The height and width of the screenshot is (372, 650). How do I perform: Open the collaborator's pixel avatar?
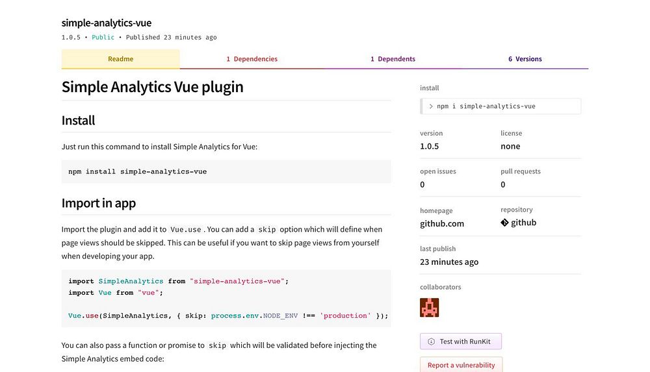coord(430,308)
